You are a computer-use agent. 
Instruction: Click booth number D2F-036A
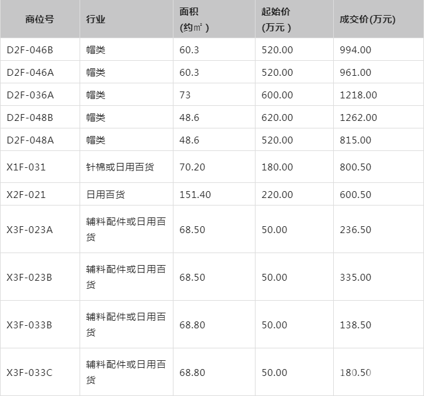30,95
